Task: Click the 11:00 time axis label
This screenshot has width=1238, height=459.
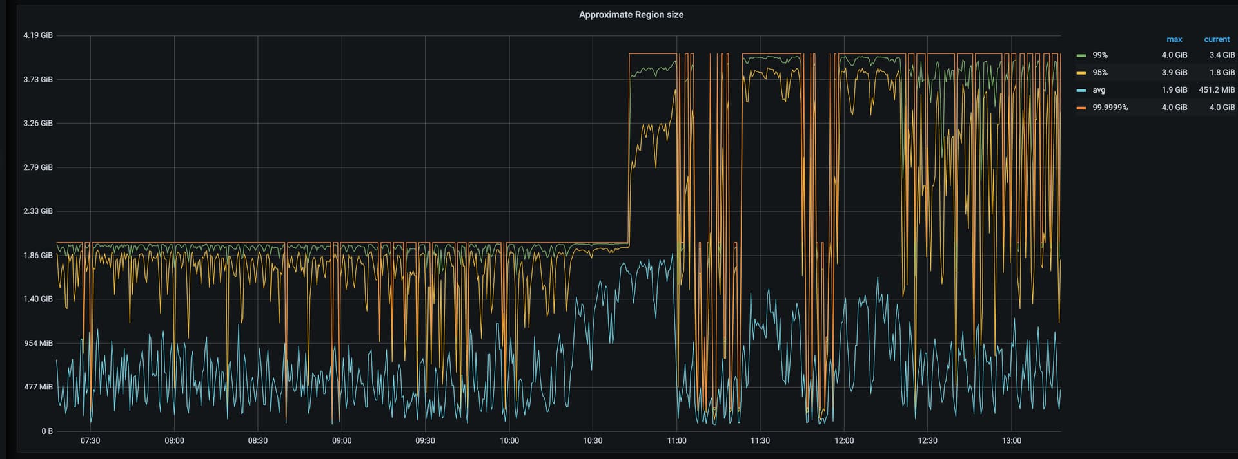Action: (x=676, y=441)
